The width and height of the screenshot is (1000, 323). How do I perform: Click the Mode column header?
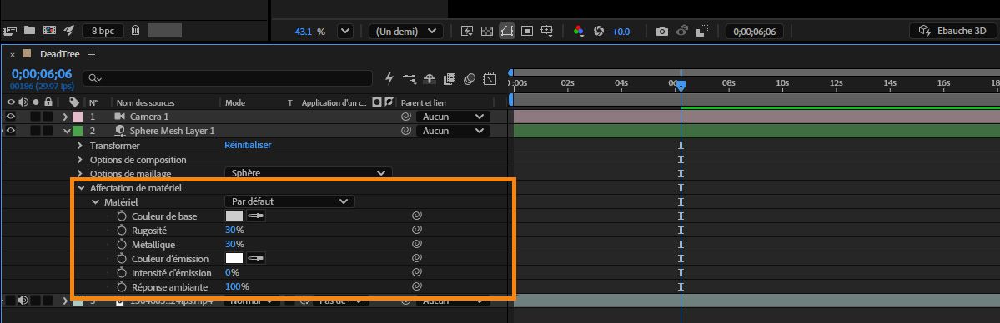pyautogui.click(x=234, y=102)
